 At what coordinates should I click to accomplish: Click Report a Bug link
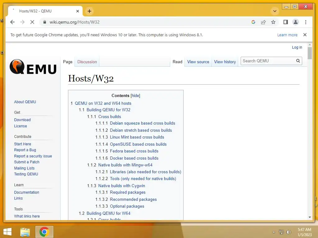point(25,150)
